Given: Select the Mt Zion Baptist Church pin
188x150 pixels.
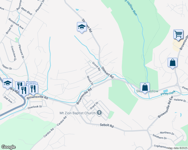Looking at the screenshot, I should tap(99, 113).
